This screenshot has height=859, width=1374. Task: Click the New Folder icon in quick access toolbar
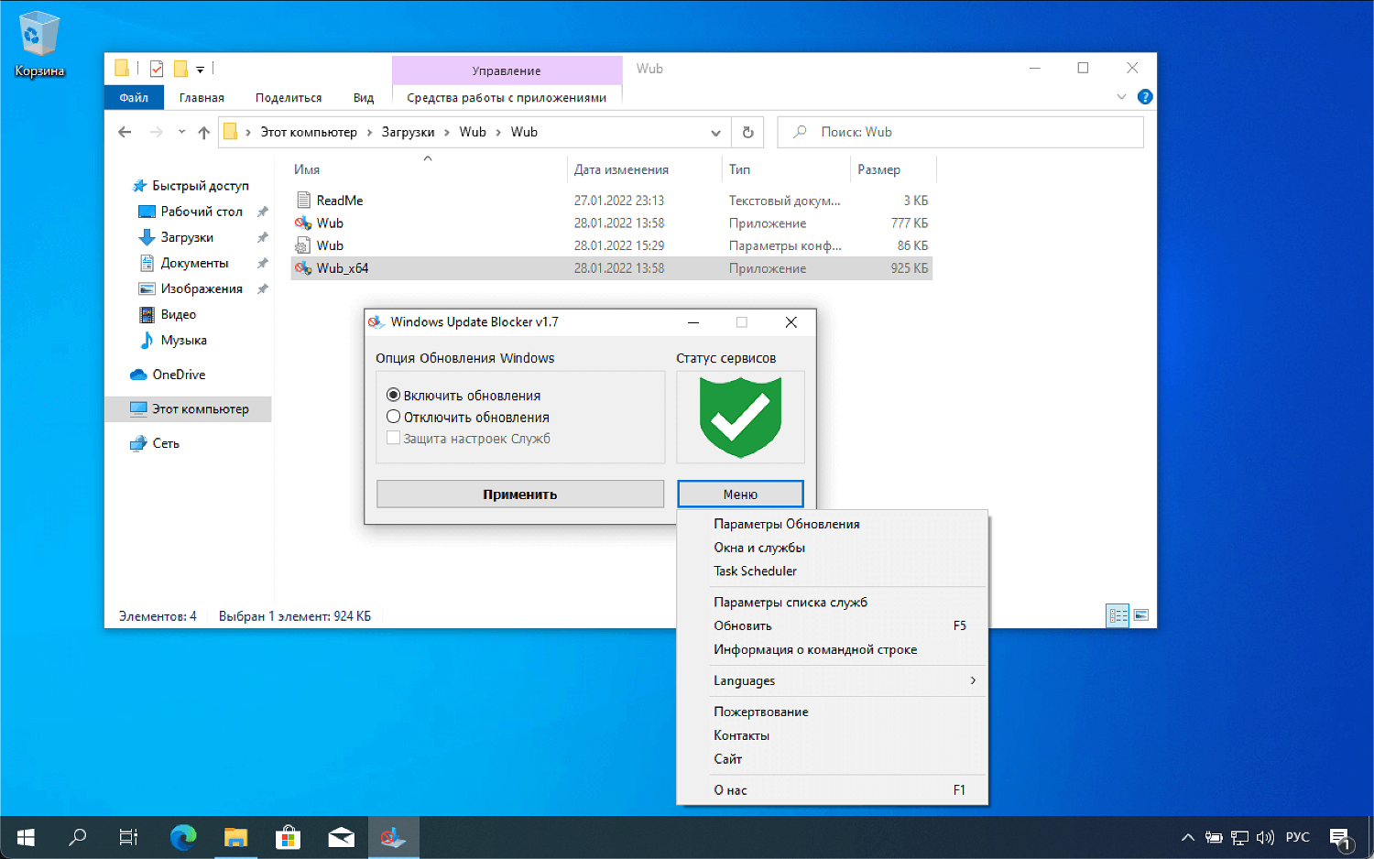[180, 69]
